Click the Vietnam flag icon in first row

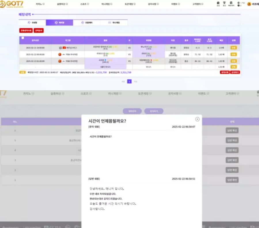[x=64, y=47]
